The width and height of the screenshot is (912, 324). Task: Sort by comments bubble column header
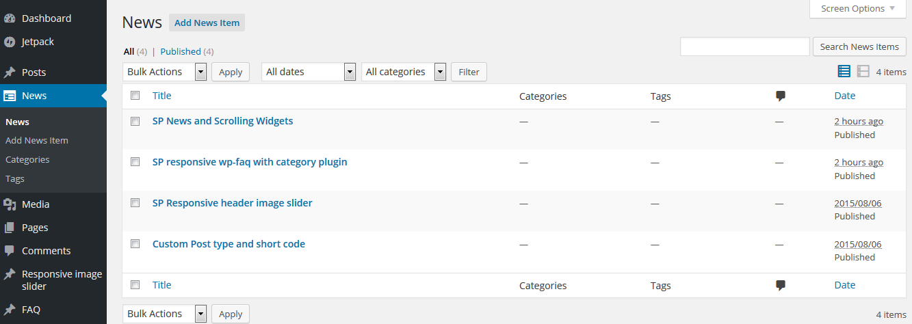(780, 96)
